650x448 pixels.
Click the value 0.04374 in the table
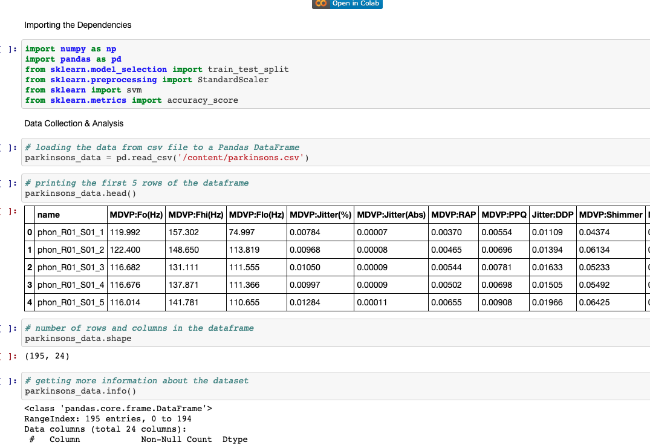(x=594, y=233)
